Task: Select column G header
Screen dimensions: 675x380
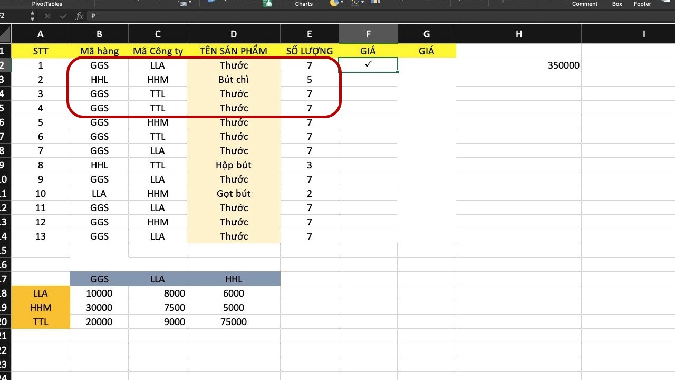Action: click(427, 34)
